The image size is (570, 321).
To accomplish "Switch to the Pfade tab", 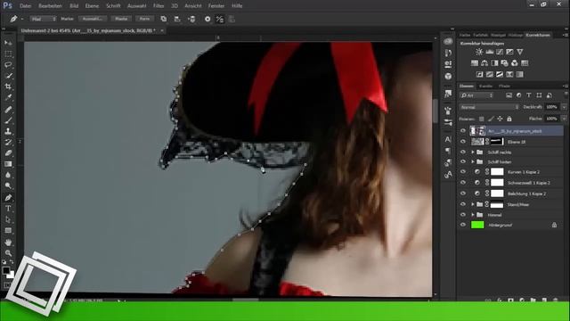I will pyautogui.click(x=504, y=86).
